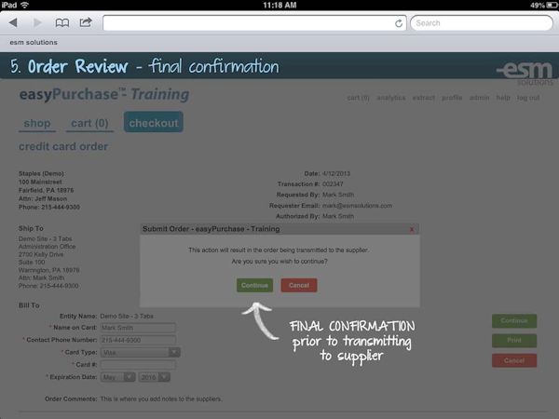The width and height of the screenshot is (559, 419).
Task: Click the battery indicator in status bar
Action: [552, 5]
